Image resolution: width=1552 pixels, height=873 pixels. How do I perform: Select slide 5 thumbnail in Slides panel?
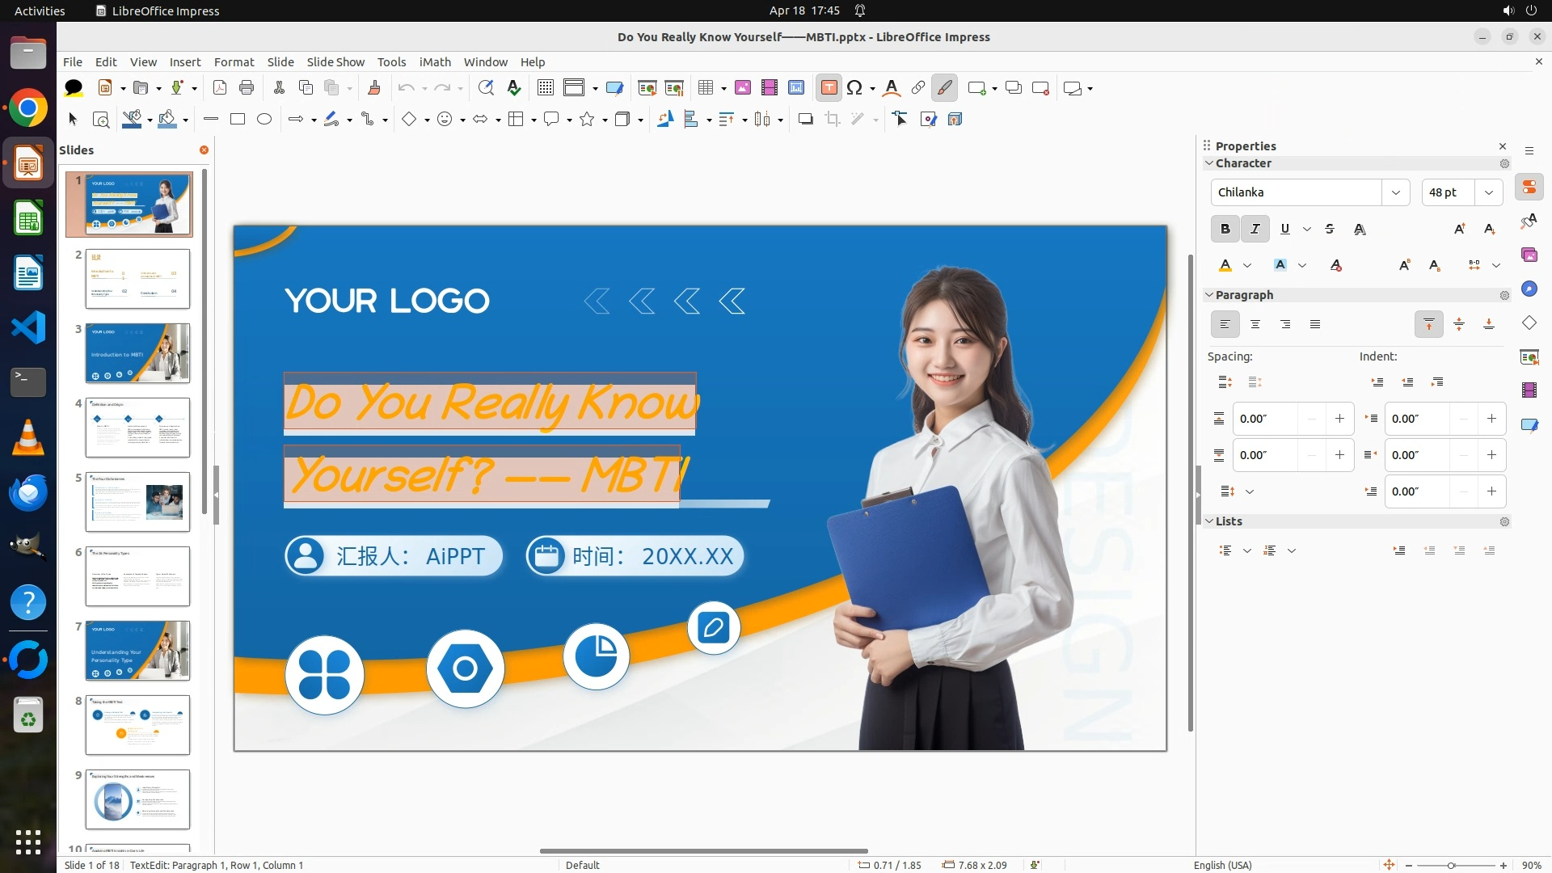(x=137, y=502)
